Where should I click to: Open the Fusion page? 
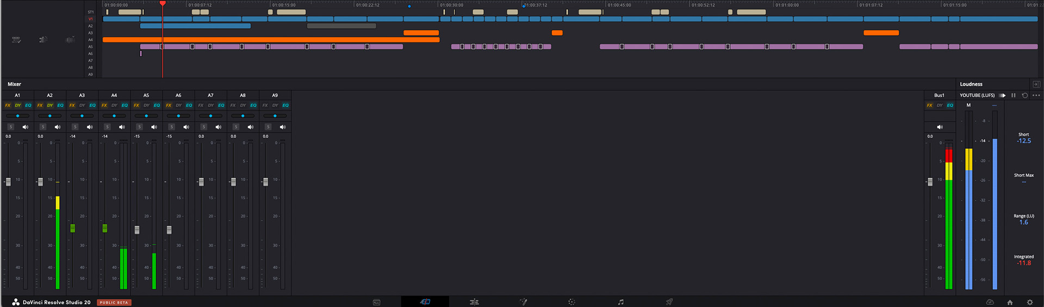tap(523, 302)
